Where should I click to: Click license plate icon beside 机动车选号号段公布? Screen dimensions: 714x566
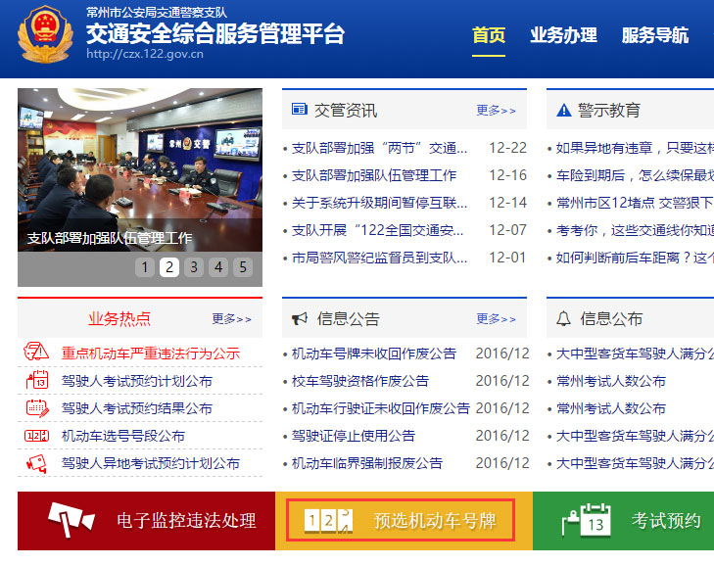[36, 436]
